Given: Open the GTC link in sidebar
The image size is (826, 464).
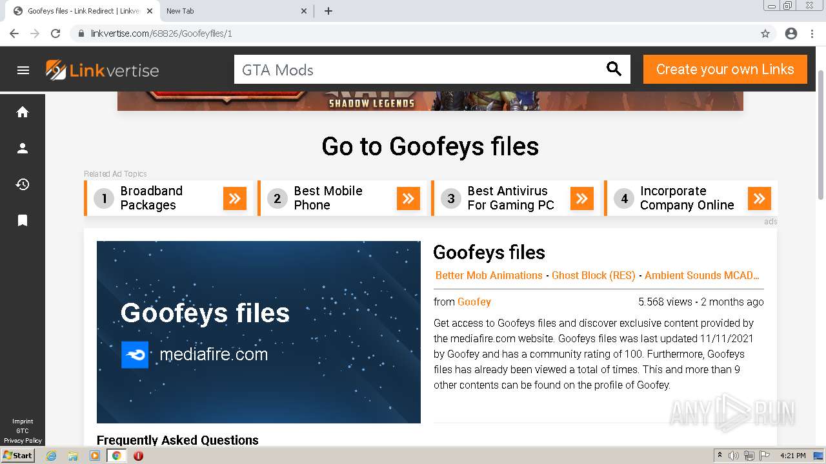Looking at the screenshot, I should coord(23,431).
